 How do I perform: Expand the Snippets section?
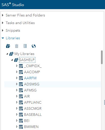tap(3, 30)
